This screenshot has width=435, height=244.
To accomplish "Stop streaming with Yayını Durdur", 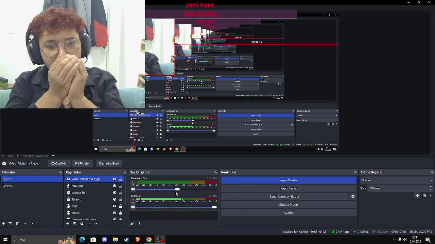I will tap(289, 180).
